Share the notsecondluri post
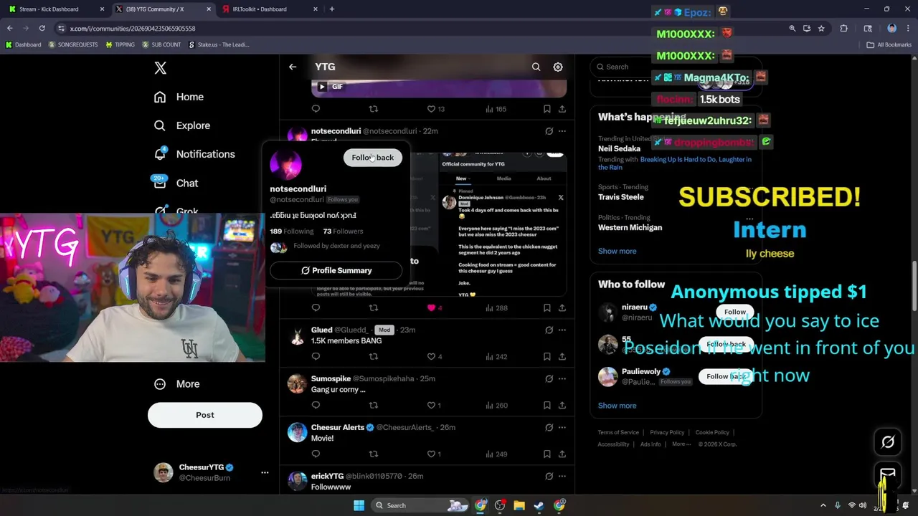918x516 pixels. tap(562, 308)
